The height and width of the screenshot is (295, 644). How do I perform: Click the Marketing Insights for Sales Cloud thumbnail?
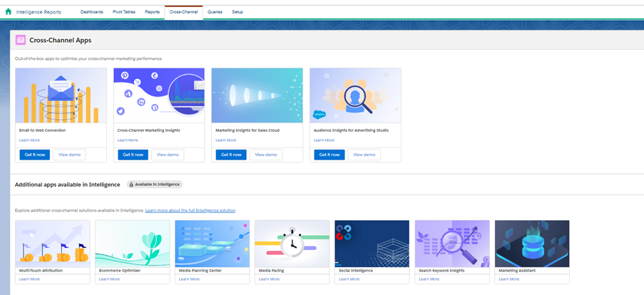(257, 95)
